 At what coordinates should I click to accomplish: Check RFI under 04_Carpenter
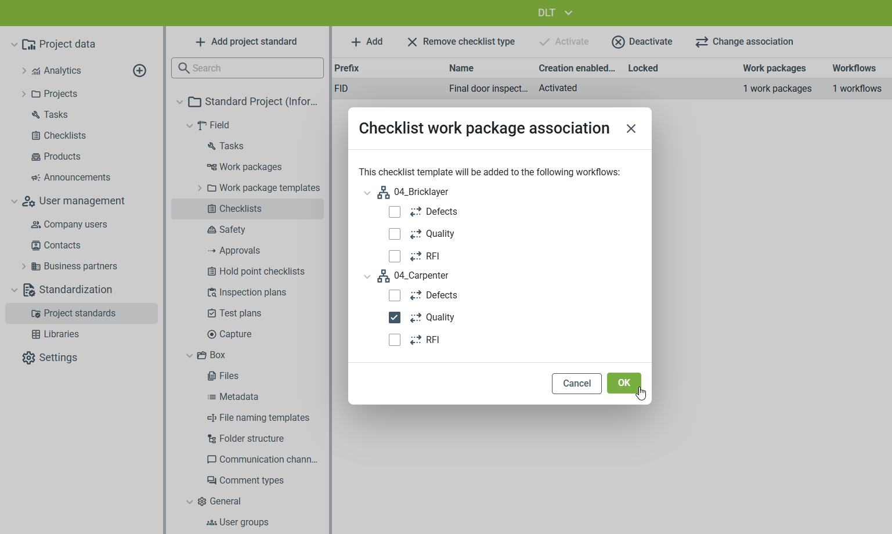[395, 340]
